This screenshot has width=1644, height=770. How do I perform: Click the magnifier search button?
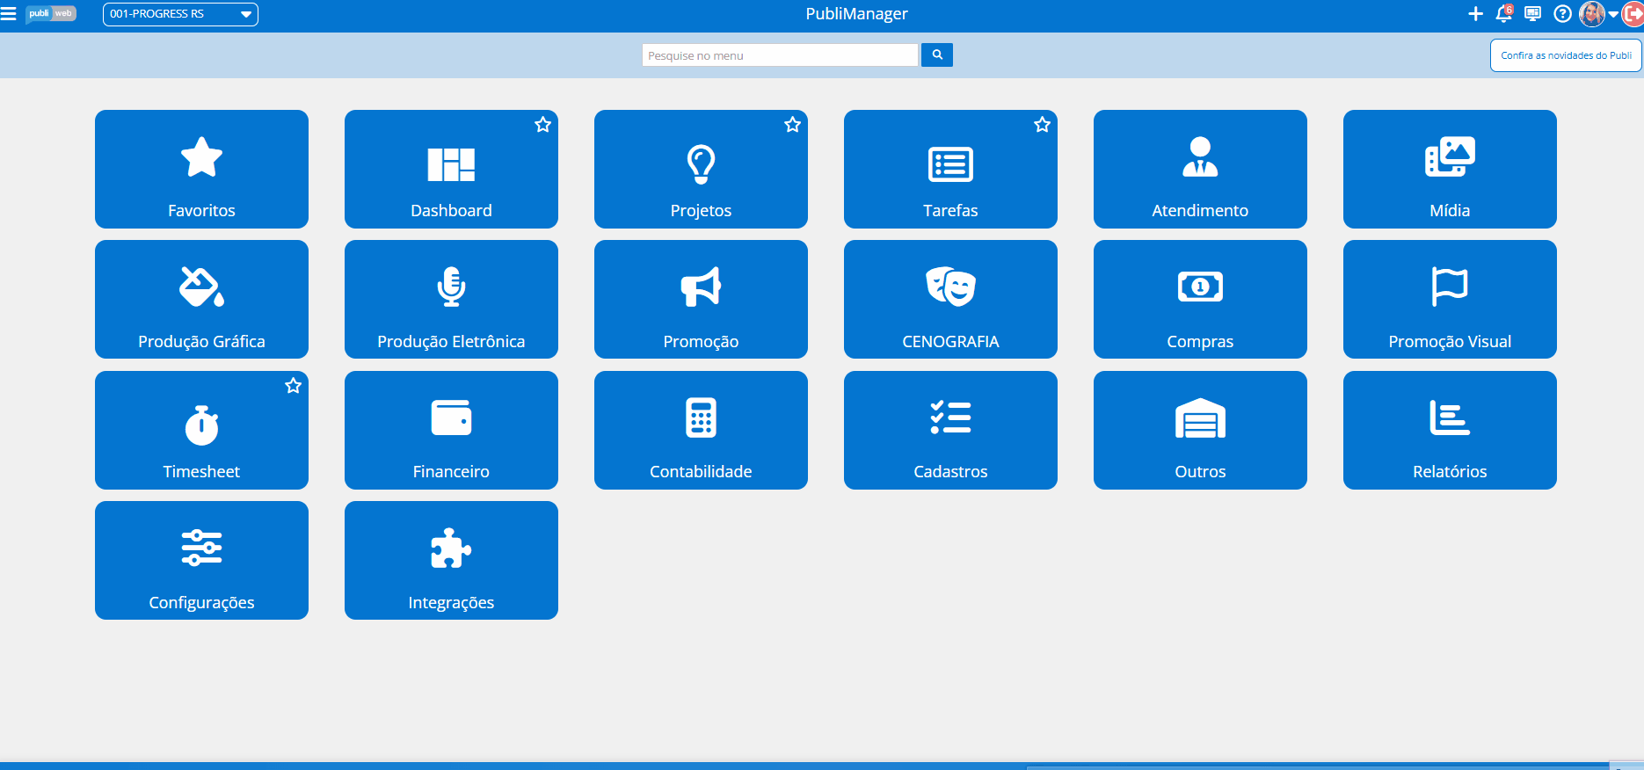coord(937,55)
